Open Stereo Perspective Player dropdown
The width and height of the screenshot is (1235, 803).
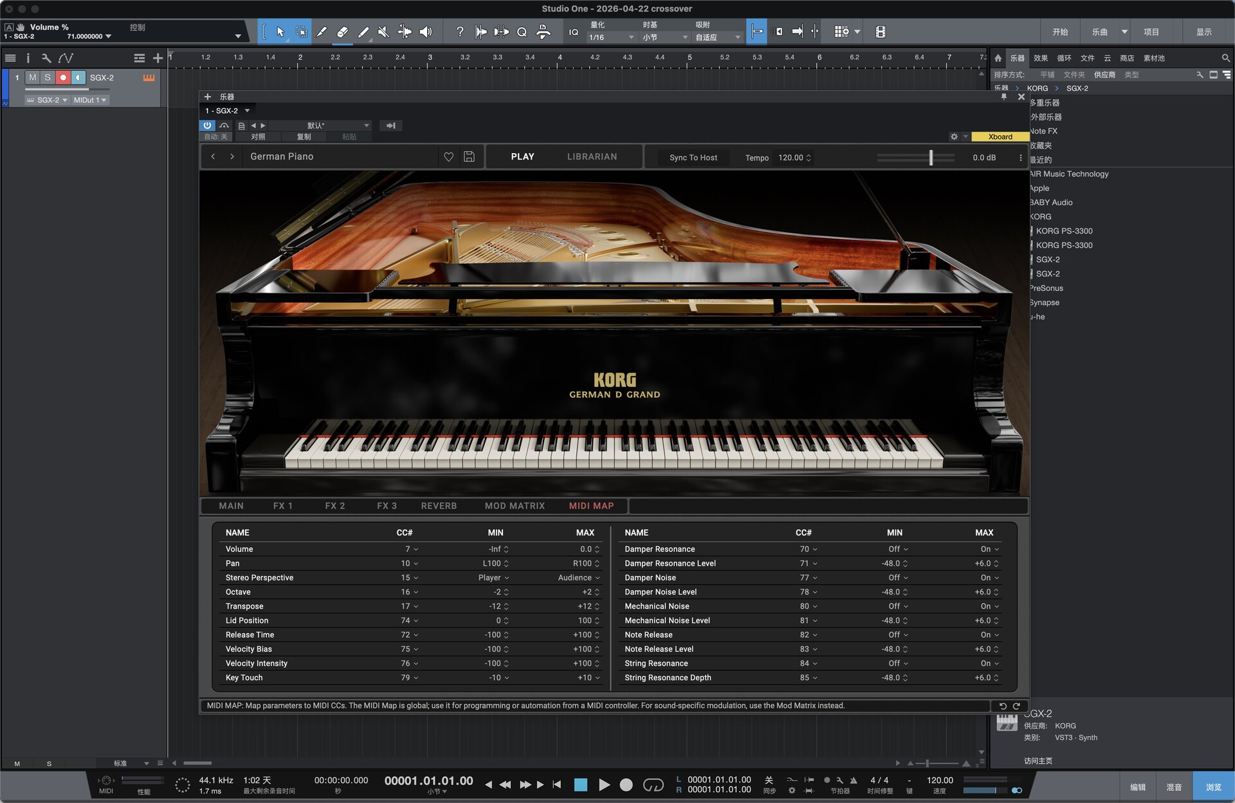pyautogui.click(x=494, y=578)
